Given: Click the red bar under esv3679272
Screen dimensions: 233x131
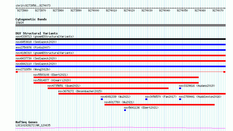Looking at the screenshot, I should pos(142,94).
